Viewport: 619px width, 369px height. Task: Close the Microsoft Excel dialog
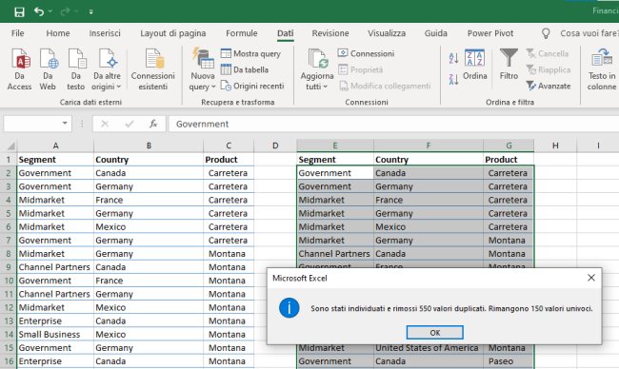pos(591,278)
